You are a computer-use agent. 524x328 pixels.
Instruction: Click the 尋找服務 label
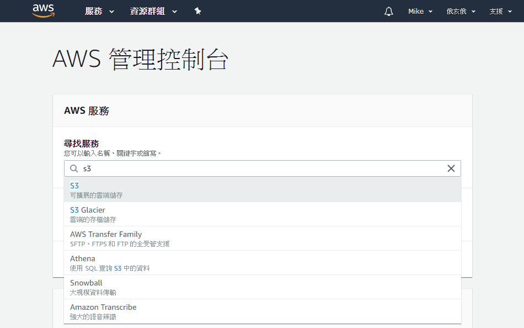point(82,144)
